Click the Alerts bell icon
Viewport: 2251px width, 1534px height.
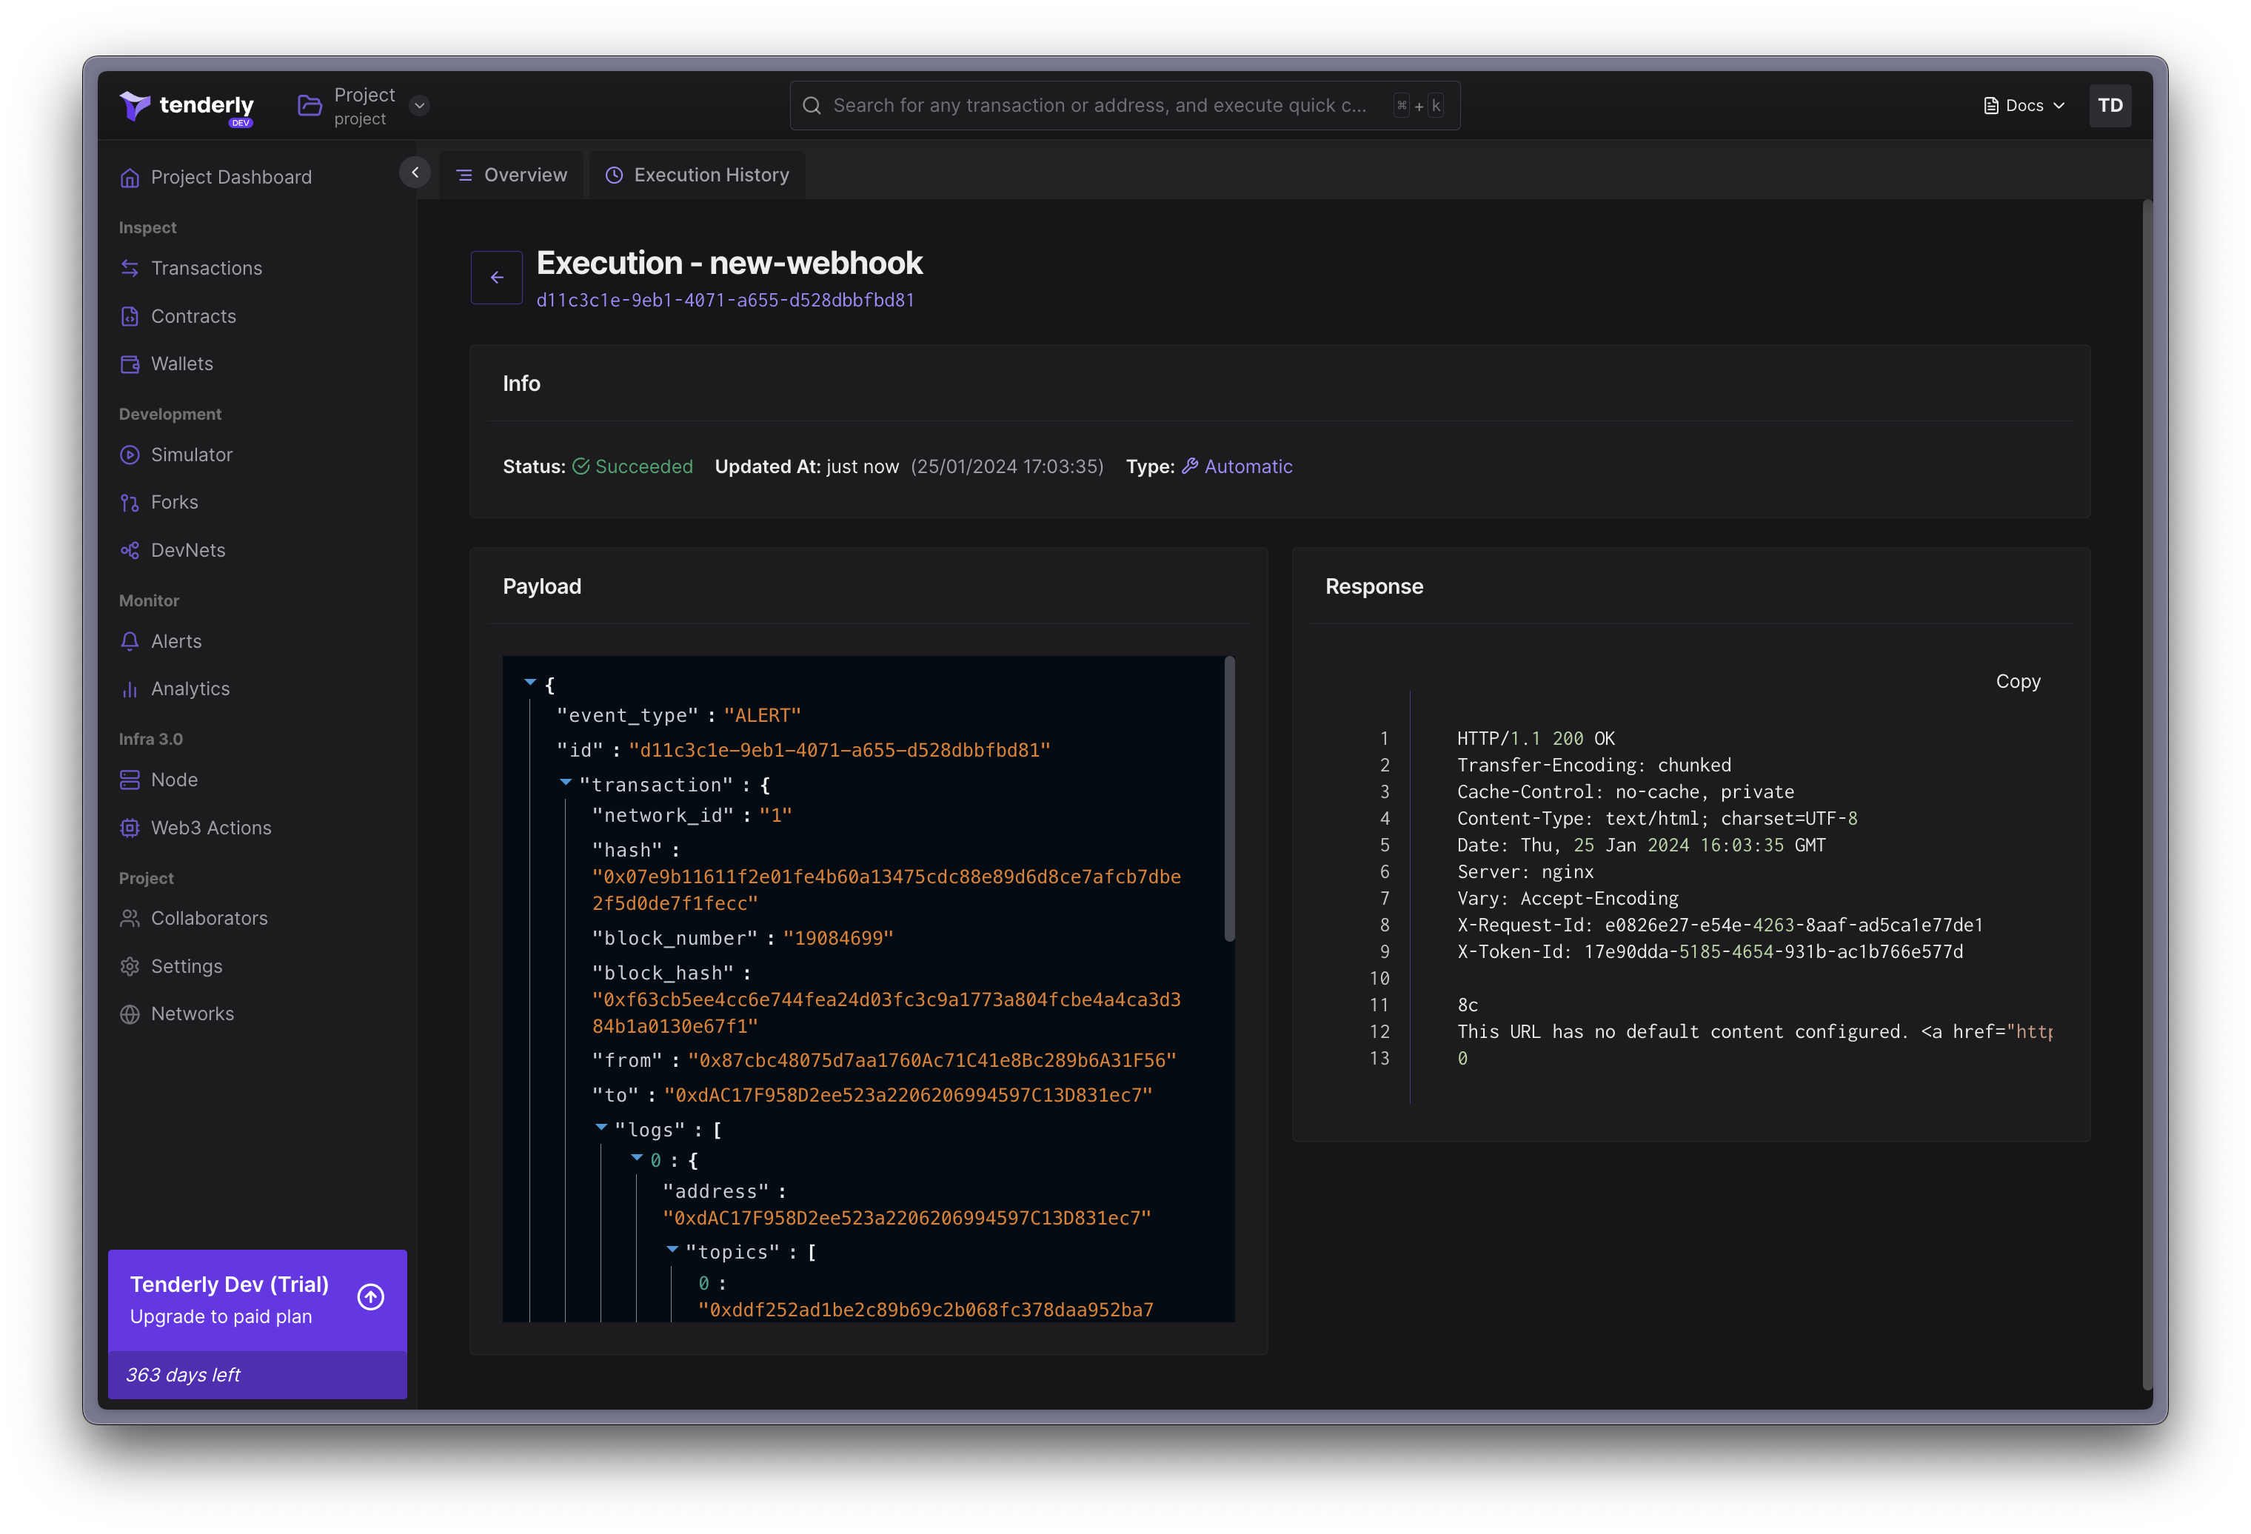[130, 641]
